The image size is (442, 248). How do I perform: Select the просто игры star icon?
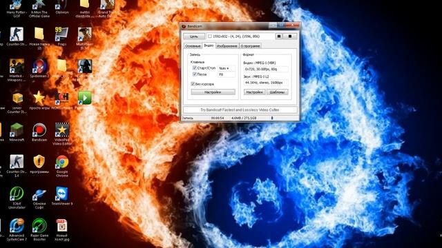39,101
